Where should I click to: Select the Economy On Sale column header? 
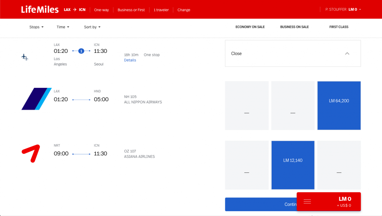pos(250,27)
